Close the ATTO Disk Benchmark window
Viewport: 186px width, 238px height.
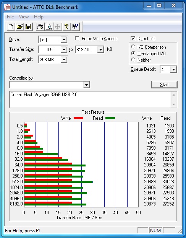173,6
